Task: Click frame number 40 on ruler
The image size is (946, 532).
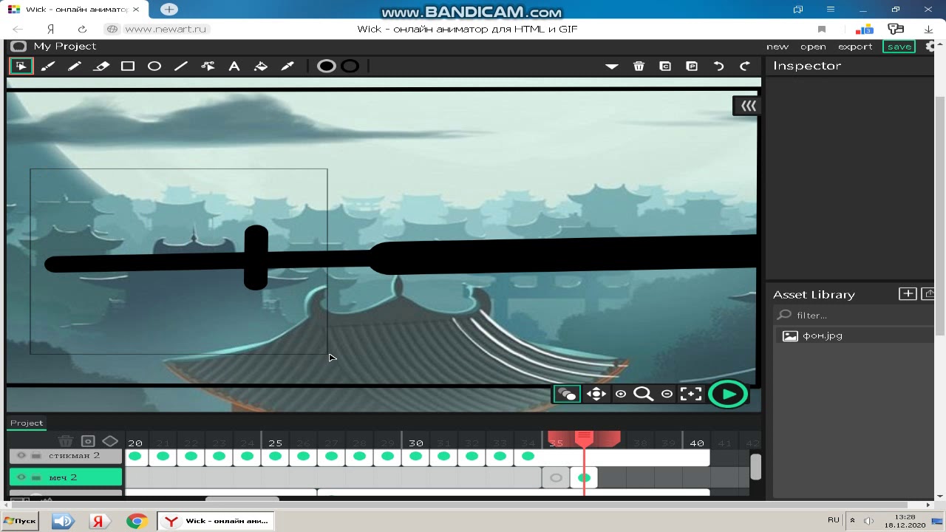Action: pyautogui.click(x=697, y=443)
